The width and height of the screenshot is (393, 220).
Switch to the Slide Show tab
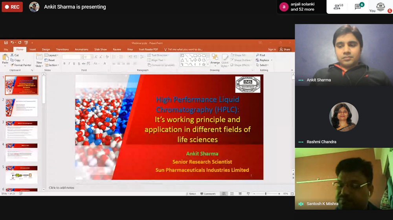pos(101,49)
